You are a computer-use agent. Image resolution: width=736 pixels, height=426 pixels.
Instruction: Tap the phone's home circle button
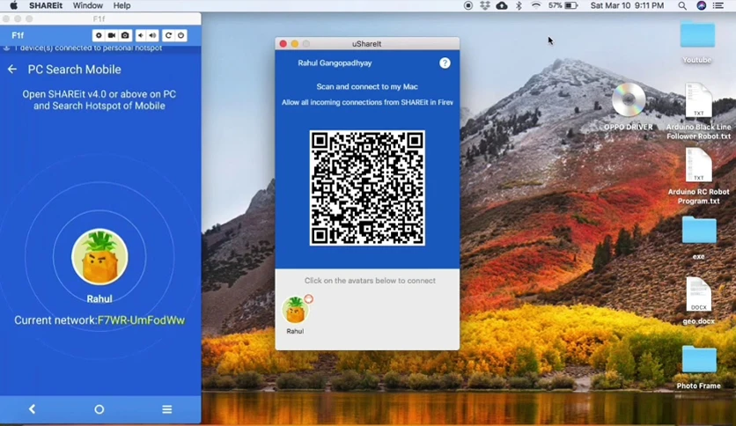pos(99,409)
